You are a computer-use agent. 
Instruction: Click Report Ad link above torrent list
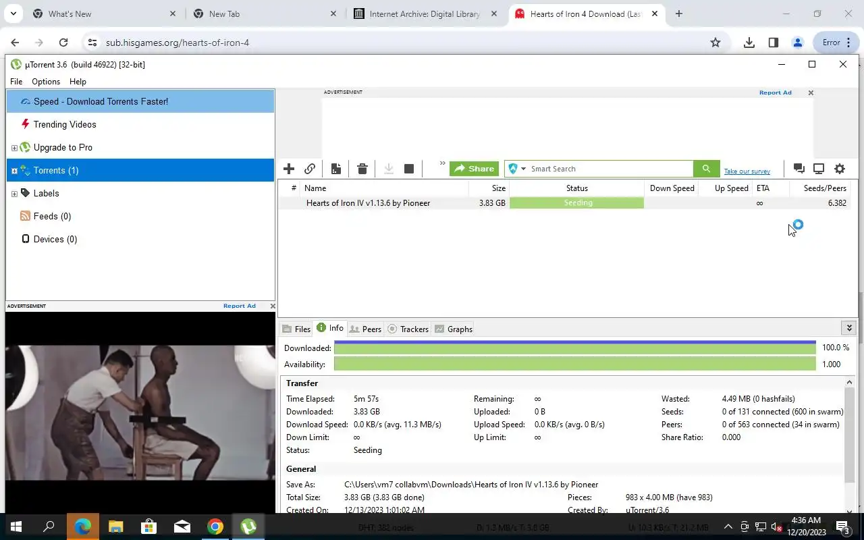(775, 92)
